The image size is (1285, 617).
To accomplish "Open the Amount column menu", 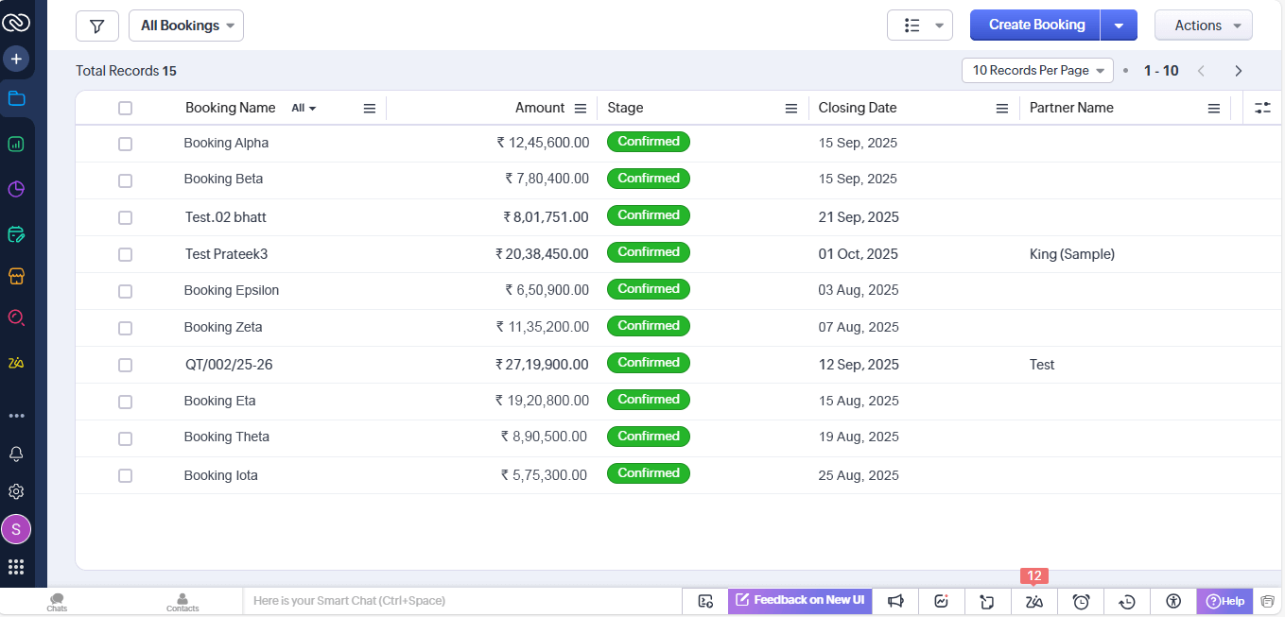I will coord(581,109).
